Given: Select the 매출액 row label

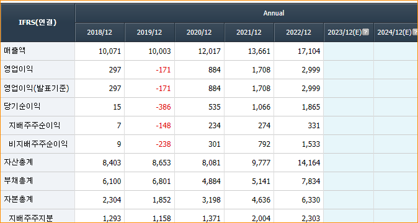Looking at the screenshot, I should click(15, 51).
